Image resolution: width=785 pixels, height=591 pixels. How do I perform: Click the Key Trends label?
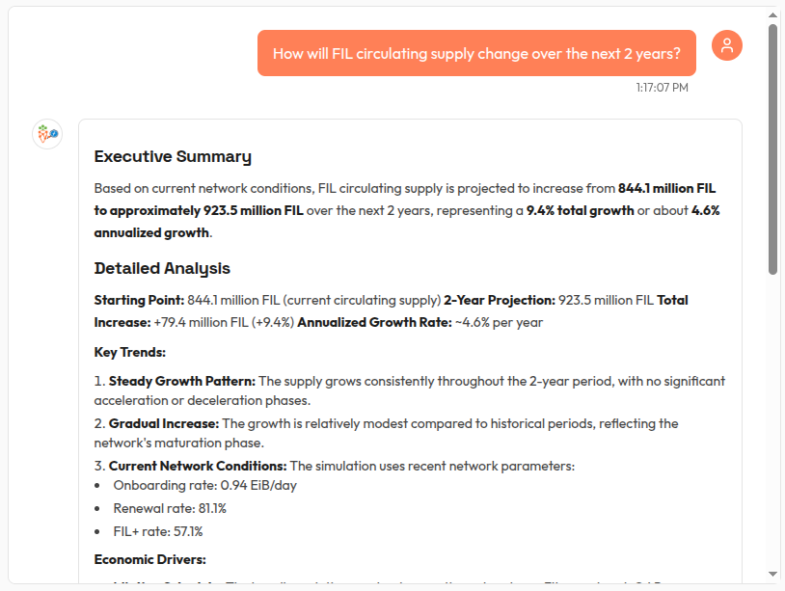pos(130,352)
